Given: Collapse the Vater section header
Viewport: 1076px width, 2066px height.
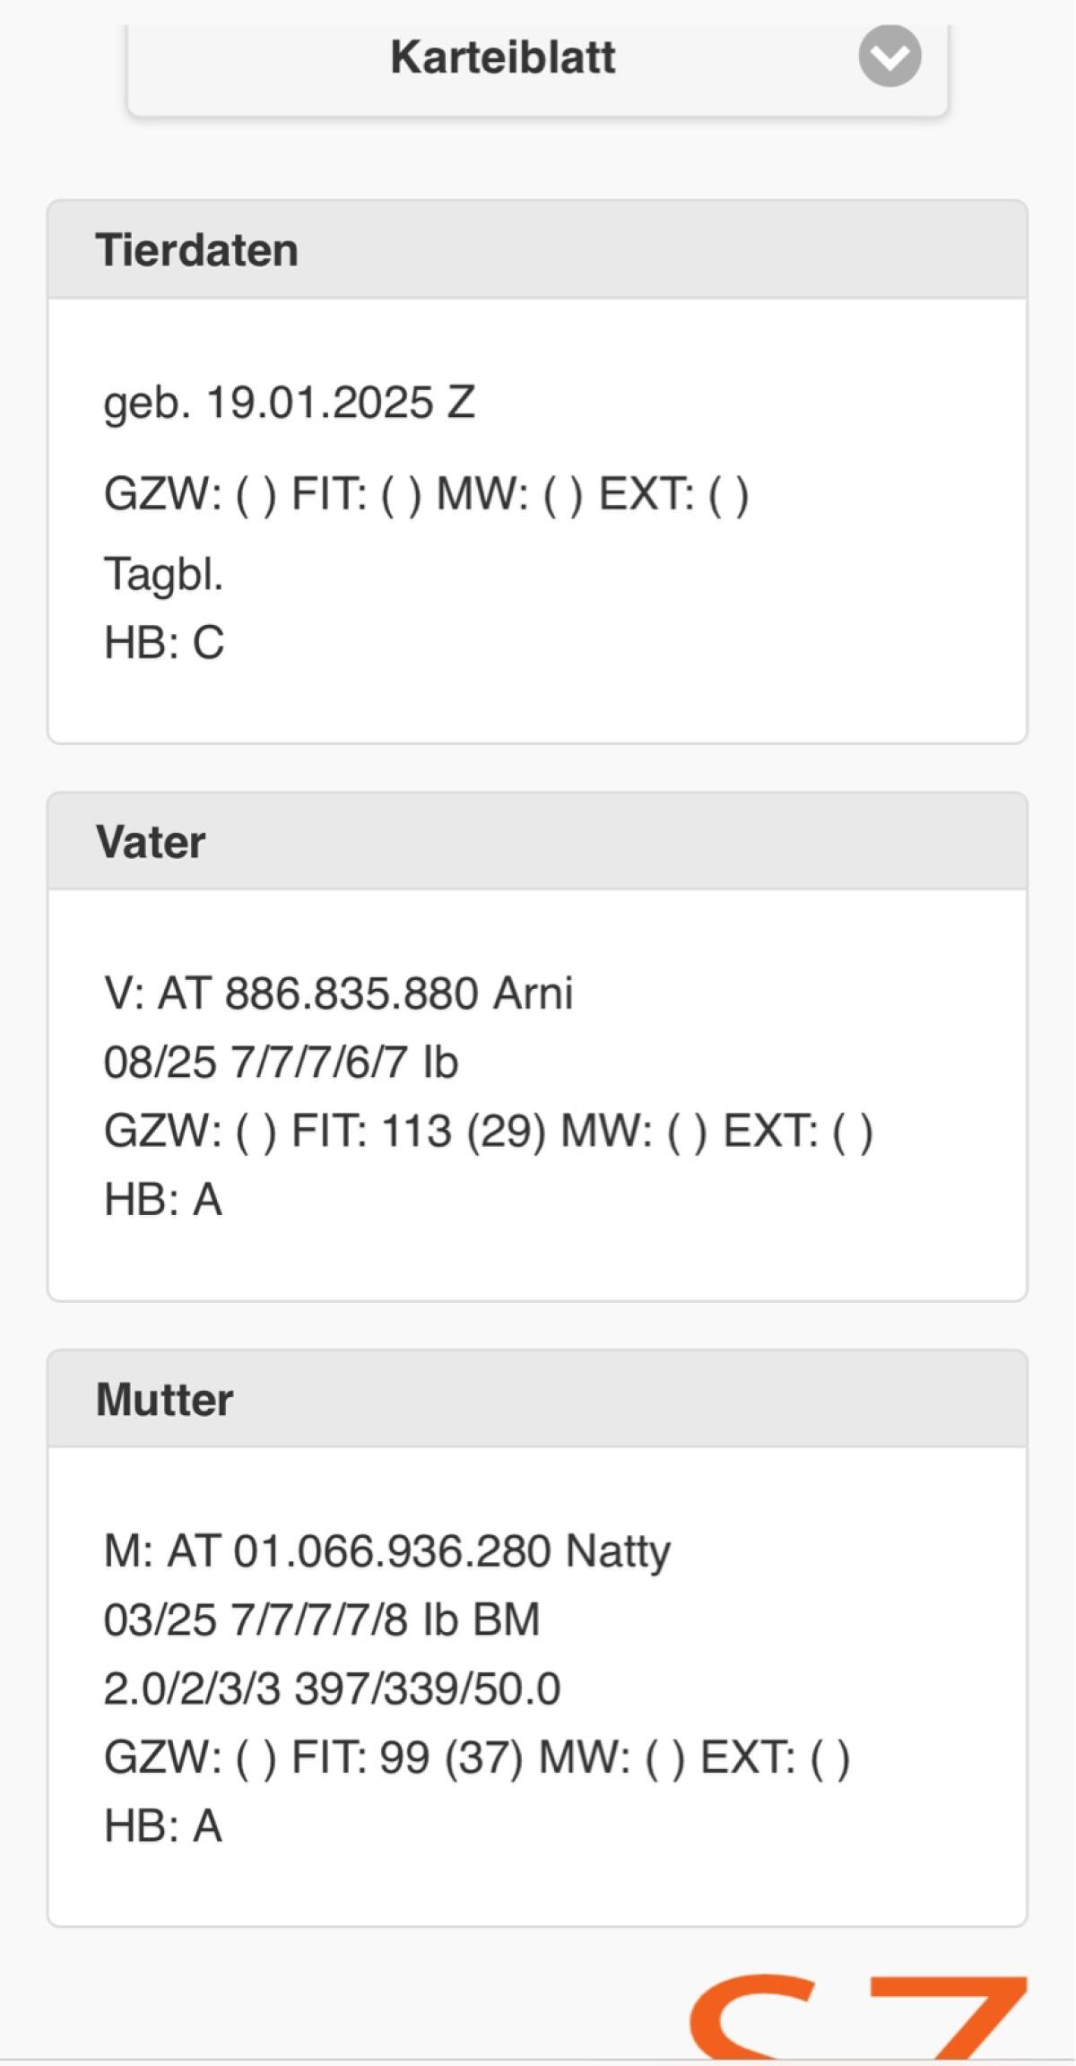Looking at the screenshot, I should pyautogui.click(x=536, y=842).
